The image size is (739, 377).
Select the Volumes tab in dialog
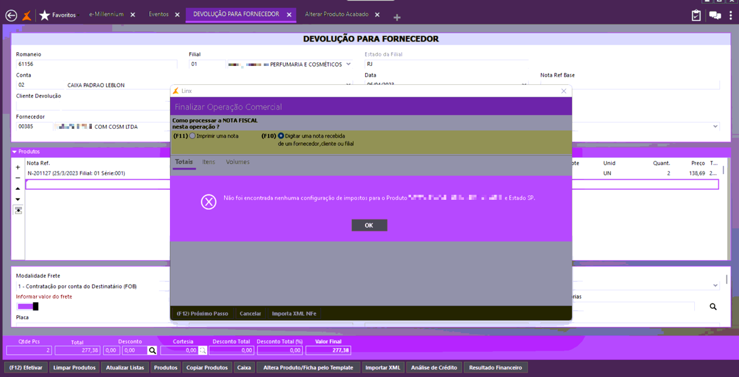[238, 162]
